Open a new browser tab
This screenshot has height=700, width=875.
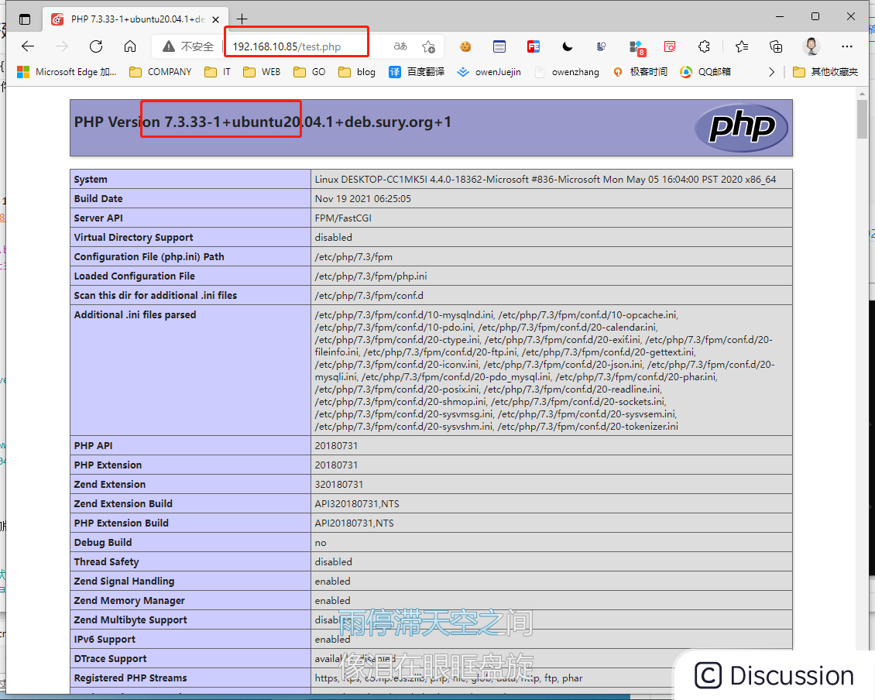pos(242,19)
